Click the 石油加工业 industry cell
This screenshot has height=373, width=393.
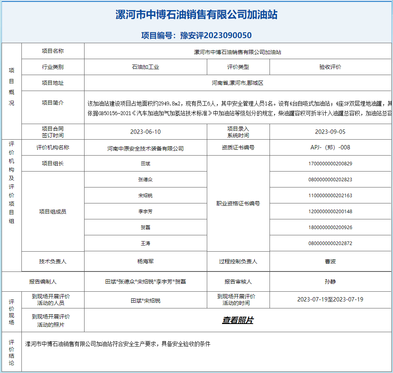145,67
